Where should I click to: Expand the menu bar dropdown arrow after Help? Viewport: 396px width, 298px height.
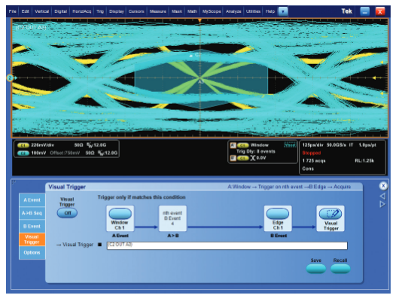(x=283, y=11)
